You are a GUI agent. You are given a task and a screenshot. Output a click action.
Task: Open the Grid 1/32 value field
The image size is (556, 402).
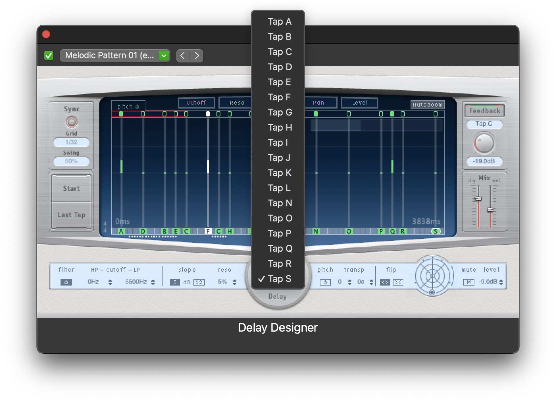click(x=71, y=142)
